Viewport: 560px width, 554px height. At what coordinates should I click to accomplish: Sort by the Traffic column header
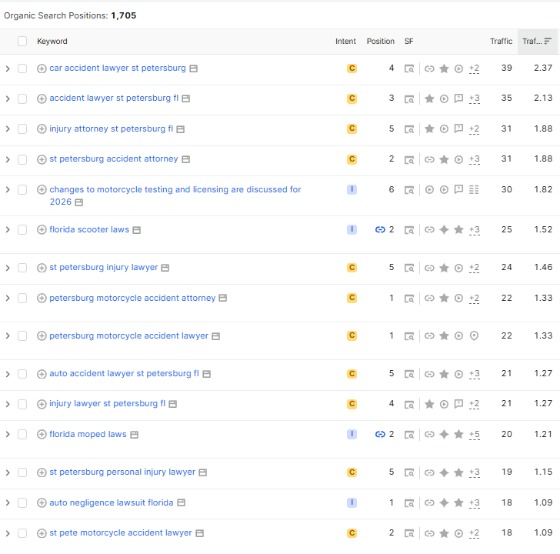(x=501, y=42)
